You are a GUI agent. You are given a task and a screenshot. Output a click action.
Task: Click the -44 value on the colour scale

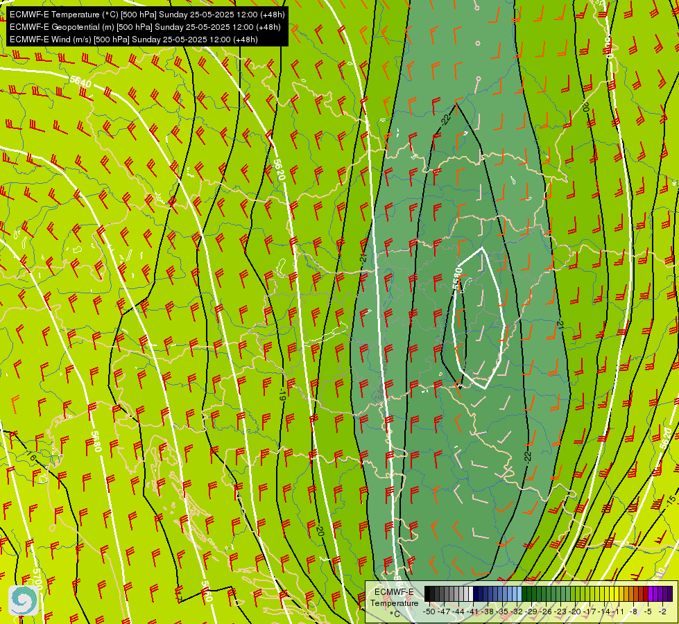pos(458,612)
